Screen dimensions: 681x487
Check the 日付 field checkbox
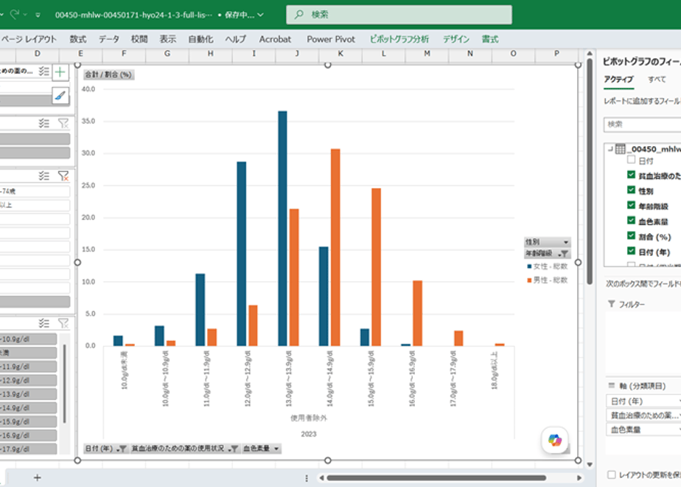click(631, 160)
